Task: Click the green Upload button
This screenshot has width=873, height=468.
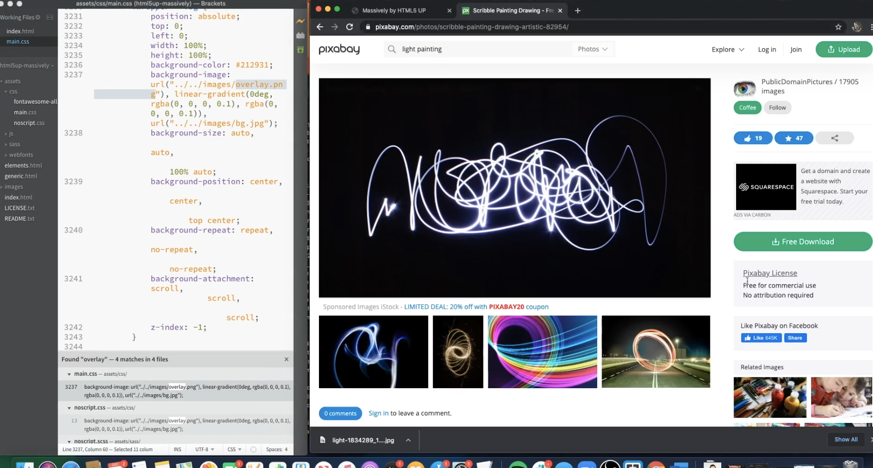Action: point(844,49)
